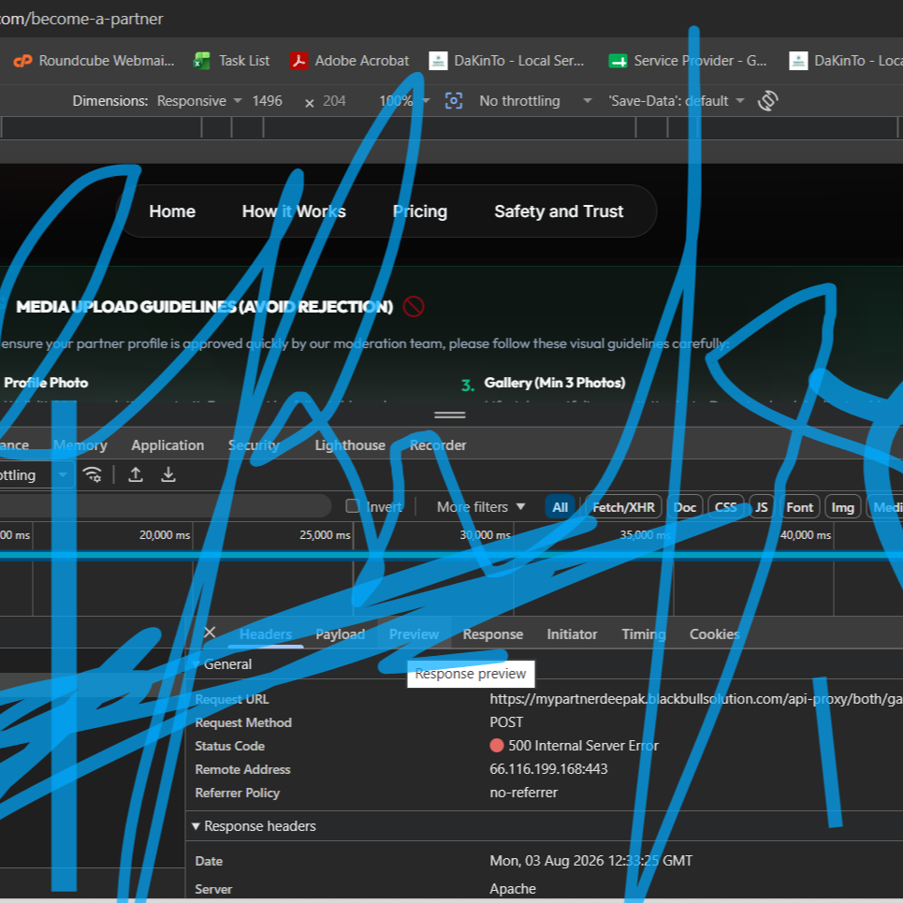This screenshot has height=903, width=903.
Task: Click the Safety and Trust link
Action: tap(559, 211)
